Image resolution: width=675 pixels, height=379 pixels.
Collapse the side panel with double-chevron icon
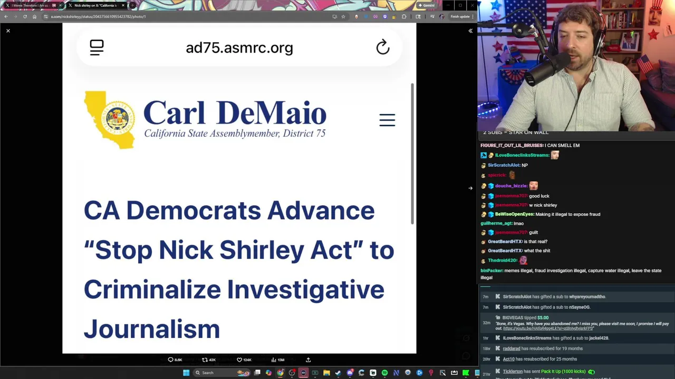pos(470,31)
